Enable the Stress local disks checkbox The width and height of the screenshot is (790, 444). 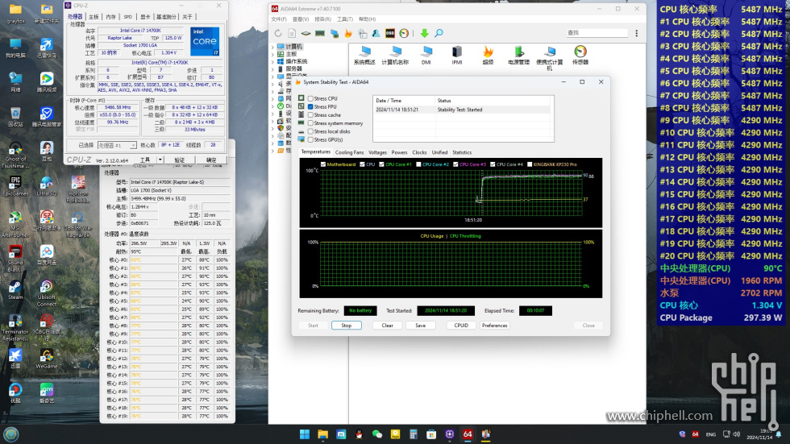(x=310, y=131)
